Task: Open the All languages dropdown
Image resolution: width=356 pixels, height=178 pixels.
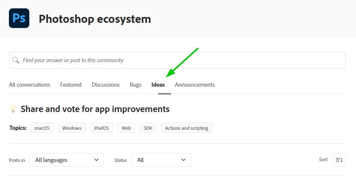Action: [x=67, y=160]
